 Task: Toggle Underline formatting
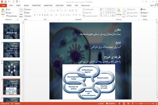pyautogui.click(x=40, y=15)
